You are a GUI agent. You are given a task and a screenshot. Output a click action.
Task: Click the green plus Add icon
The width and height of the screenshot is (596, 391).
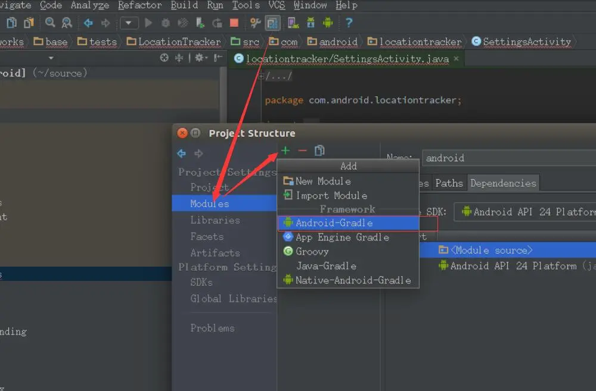pyautogui.click(x=285, y=151)
